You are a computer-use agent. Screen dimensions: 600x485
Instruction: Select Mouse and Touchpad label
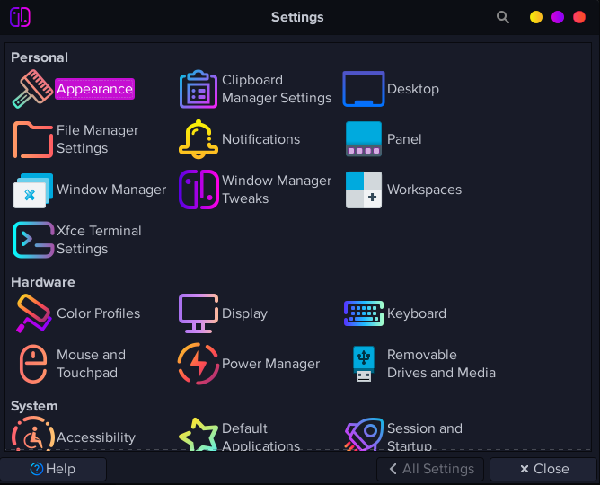click(x=91, y=364)
